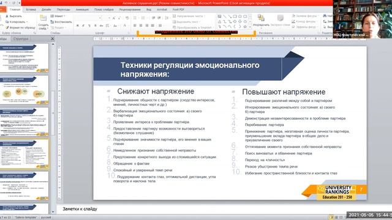Image resolution: width=392 pixels, height=220 pixels.
Task: Click the decrease font size icon
Action: (119, 18)
